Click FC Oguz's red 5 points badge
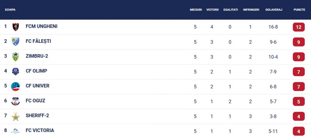This screenshot has width=311, height=138. 299,101
